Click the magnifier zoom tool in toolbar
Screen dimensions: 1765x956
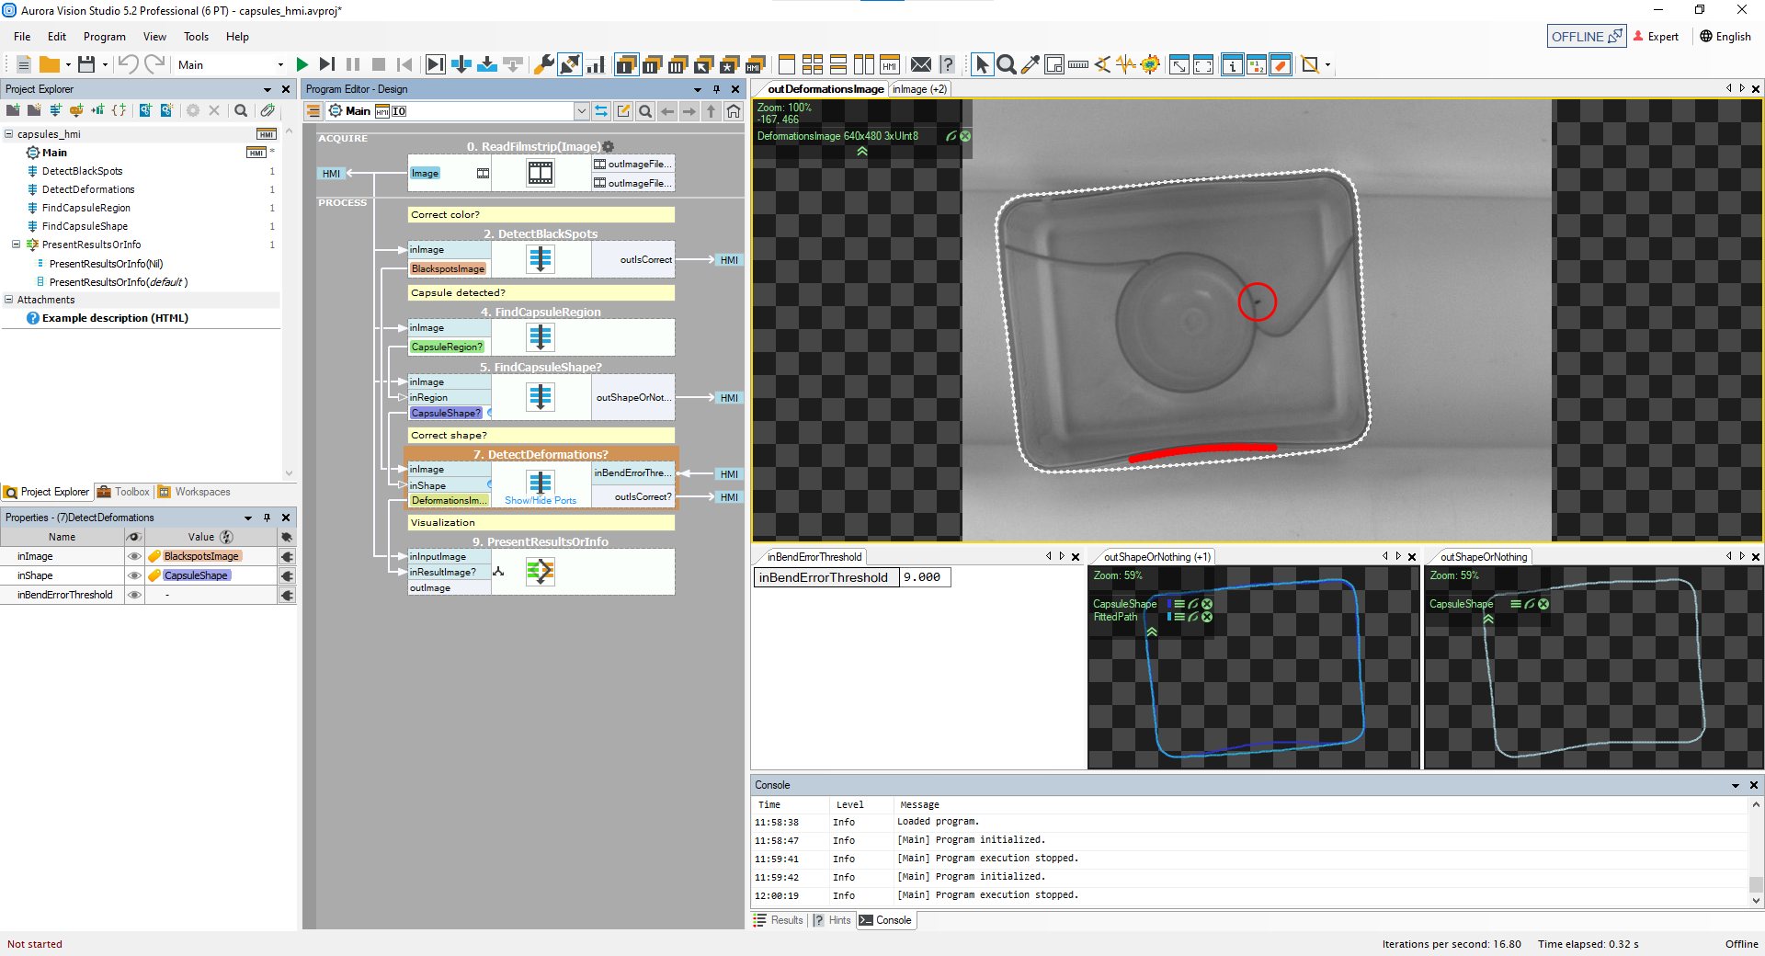pos(1007,64)
